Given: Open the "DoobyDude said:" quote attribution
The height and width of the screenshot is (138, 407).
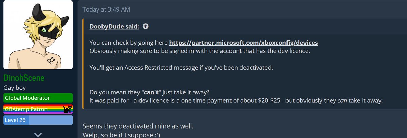Looking at the screenshot, I should click(114, 27).
